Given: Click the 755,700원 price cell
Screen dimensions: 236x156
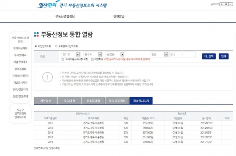Looking at the screenshot, I should pos(148,123).
